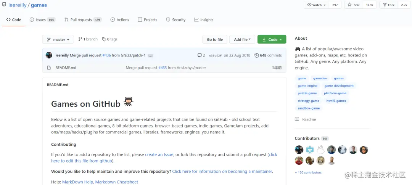Star the repository

point(354,5)
